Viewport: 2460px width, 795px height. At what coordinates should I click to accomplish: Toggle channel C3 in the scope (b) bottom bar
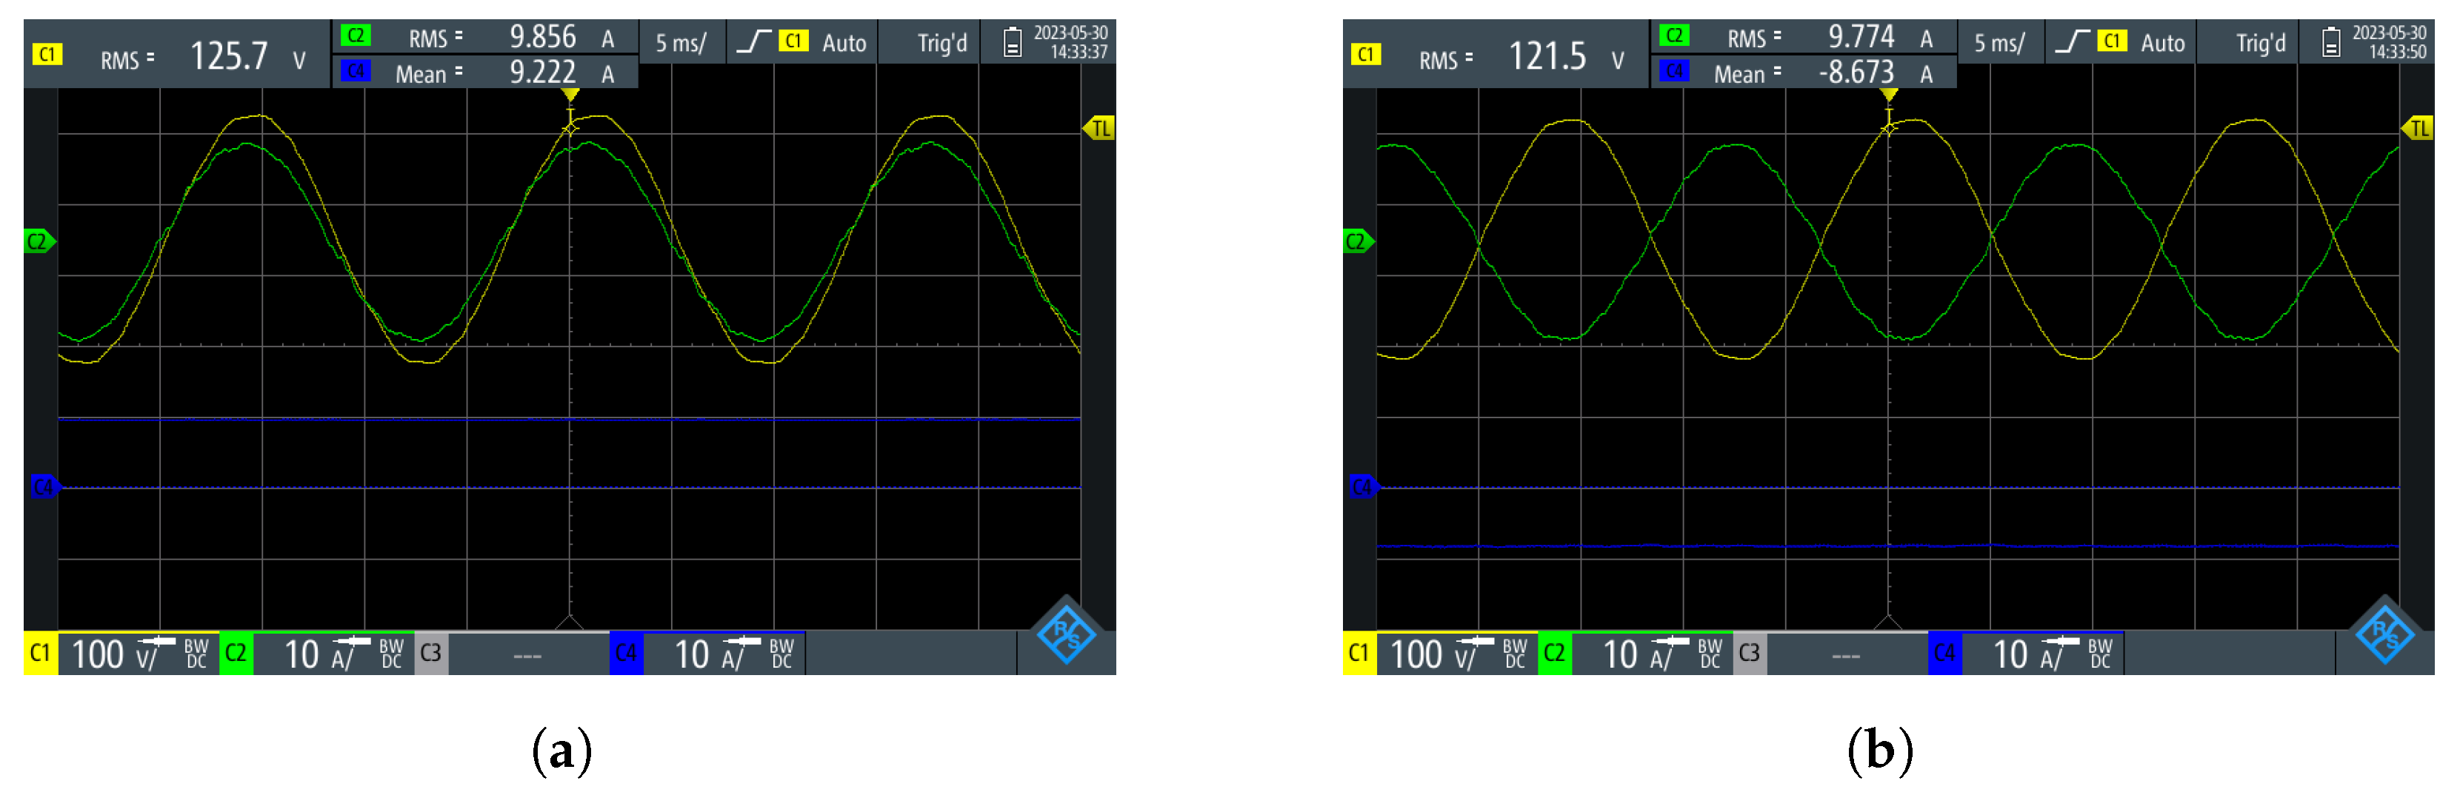(x=1750, y=653)
